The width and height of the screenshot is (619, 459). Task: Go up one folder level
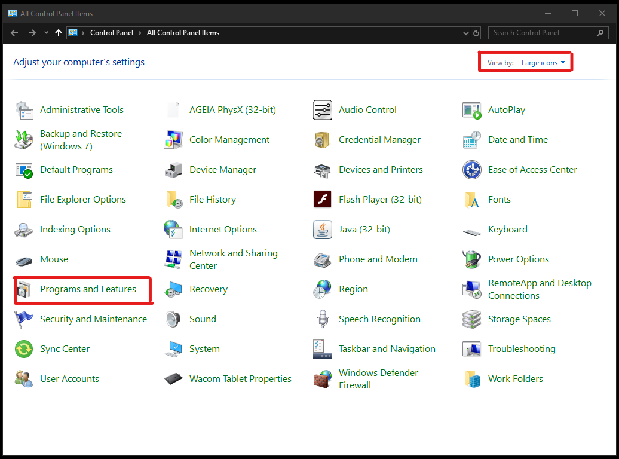click(59, 33)
